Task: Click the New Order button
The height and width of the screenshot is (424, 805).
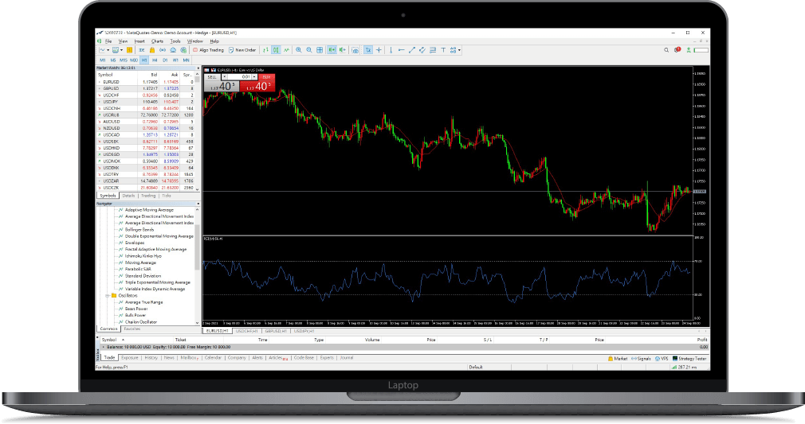Action: coord(241,50)
